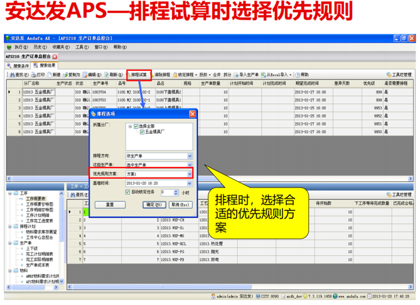
Task: Click the 查找 binoculars toolbar icon in the upper toolbar
Action: click(x=12, y=75)
